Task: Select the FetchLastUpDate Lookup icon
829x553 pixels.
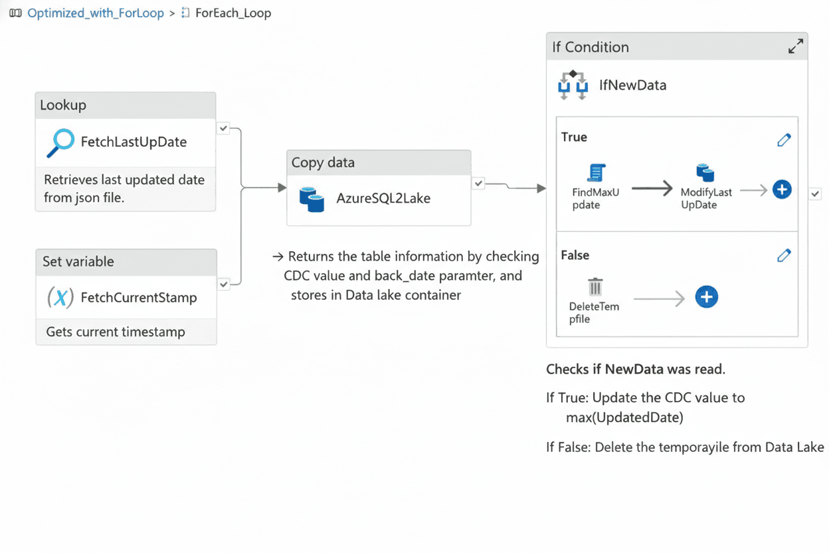Action: pyautogui.click(x=62, y=142)
